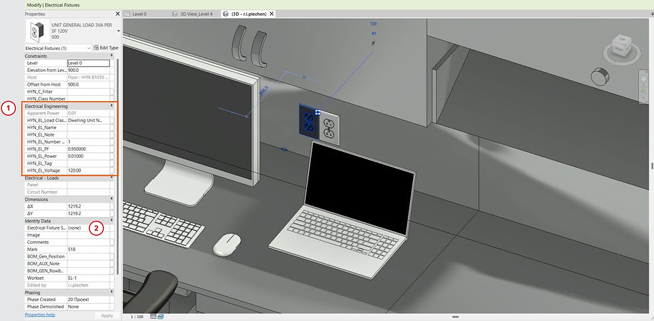Click the Properties palette scrollbar
The image size is (654, 321).
[x=117, y=166]
